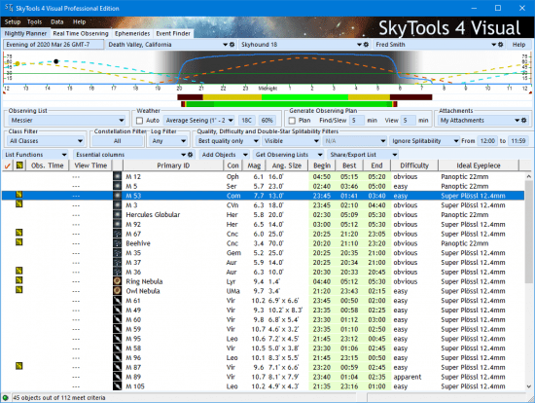Open Share/Export List button
Image resolution: width=535 pixels, height=403 pixels.
(x=364, y=155)
